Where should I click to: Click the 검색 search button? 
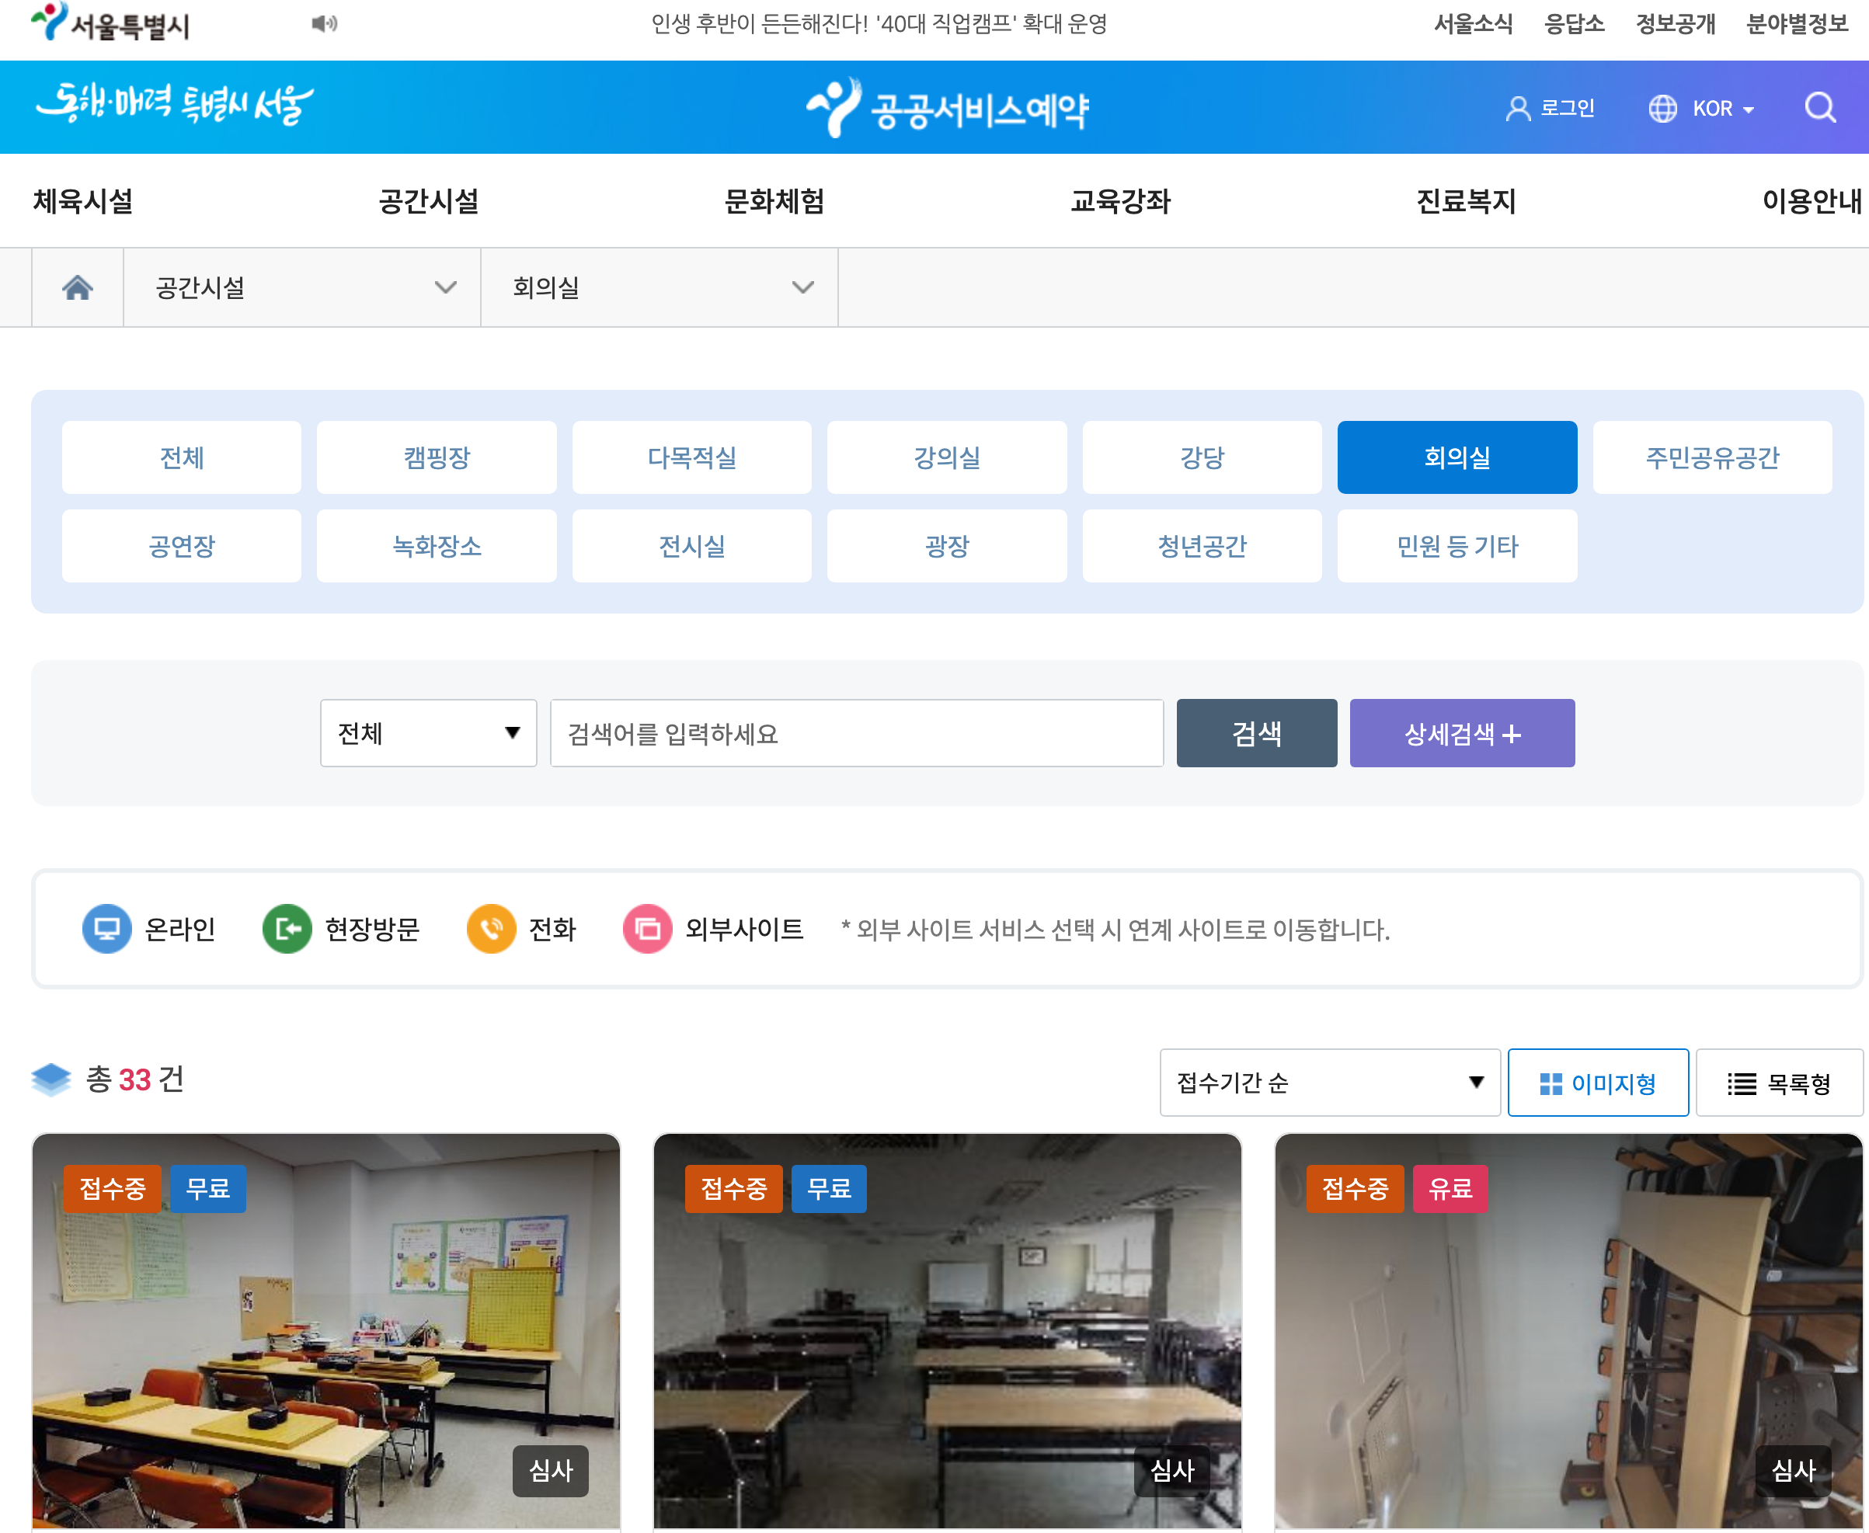tap(1256, 733)
